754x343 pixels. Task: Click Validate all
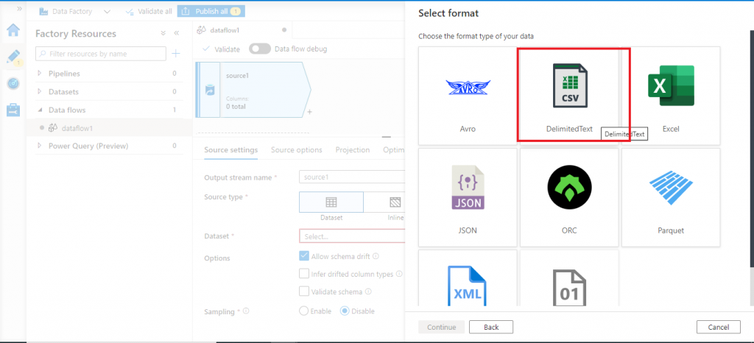148,11
